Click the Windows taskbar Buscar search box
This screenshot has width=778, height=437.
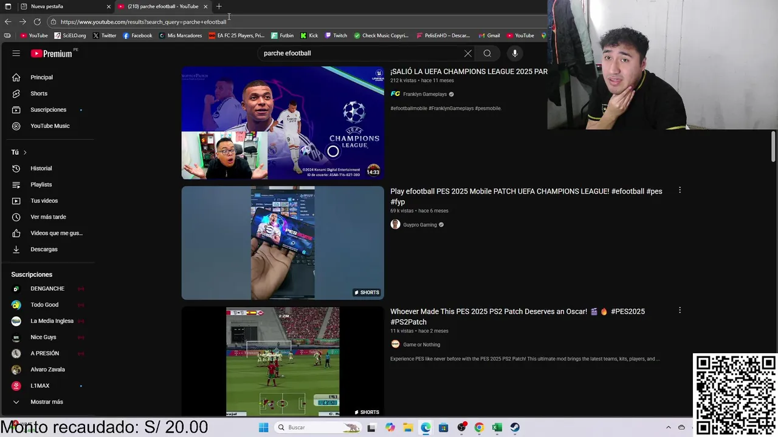[317, 427]
